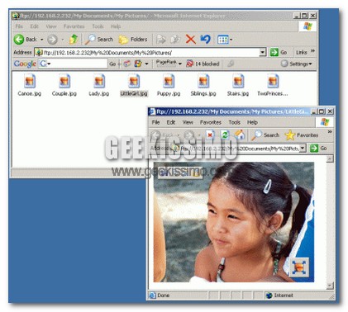Click the Up folder icon

[x=74, y=40]
